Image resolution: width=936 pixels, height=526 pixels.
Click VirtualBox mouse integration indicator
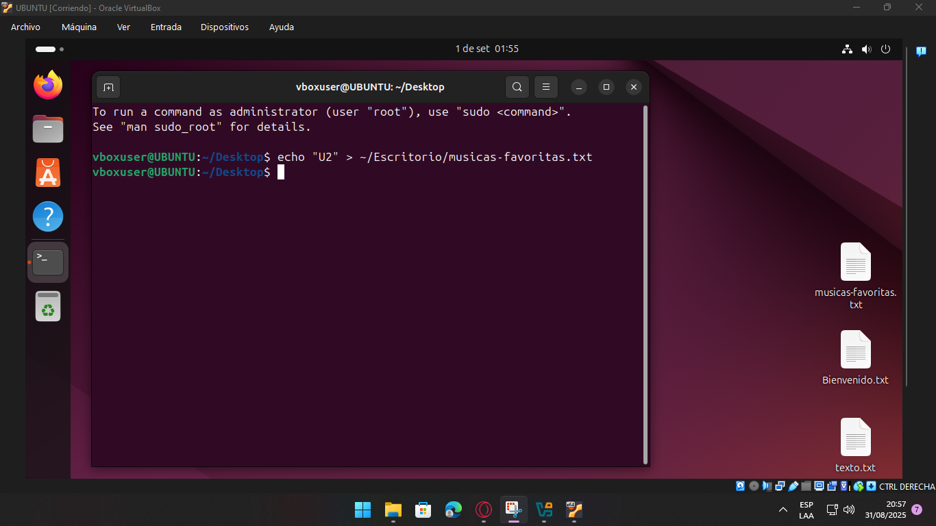click(859, 486)
